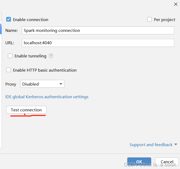Click into the URL field with localhost:4040
The width and height of the screenshot is (180, 169).
click(x=98, y=43)
